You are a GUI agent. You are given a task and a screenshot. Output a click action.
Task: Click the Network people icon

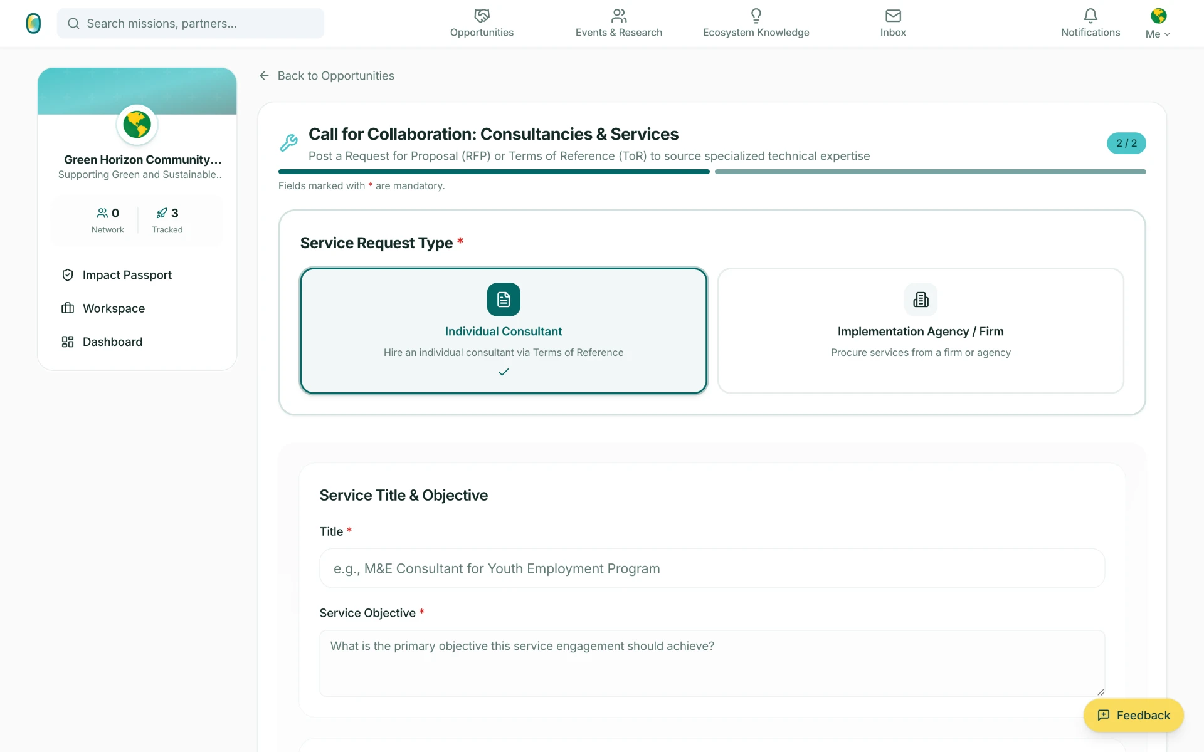tap(102, 213)
